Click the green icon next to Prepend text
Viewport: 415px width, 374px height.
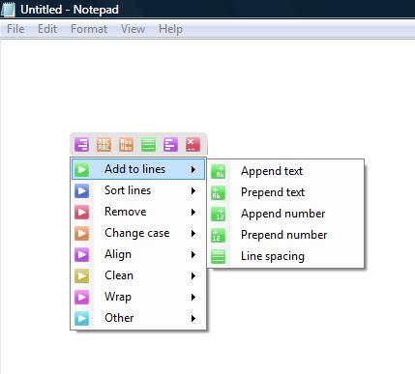219,192
